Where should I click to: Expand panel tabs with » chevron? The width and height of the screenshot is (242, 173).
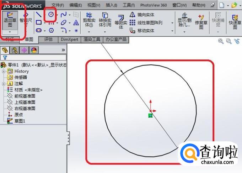tap(63, 50)
